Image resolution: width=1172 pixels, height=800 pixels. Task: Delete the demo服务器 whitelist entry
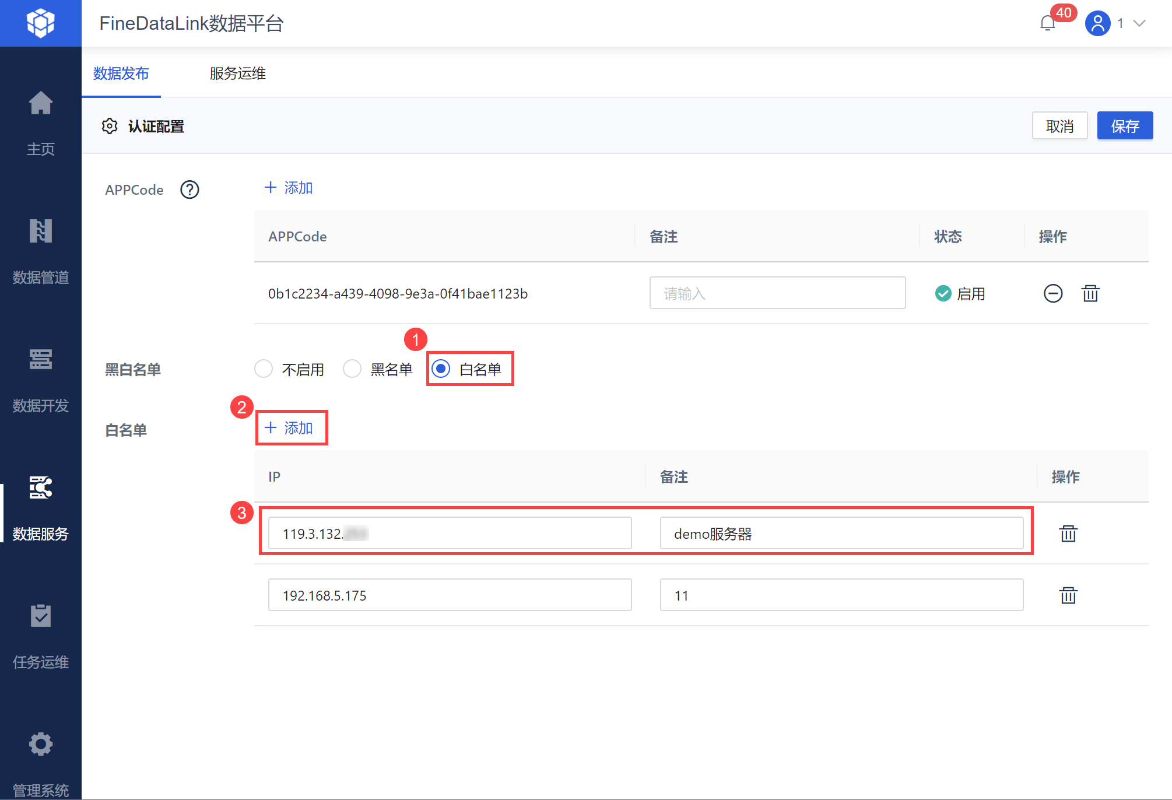click(x=1068, y=534)
